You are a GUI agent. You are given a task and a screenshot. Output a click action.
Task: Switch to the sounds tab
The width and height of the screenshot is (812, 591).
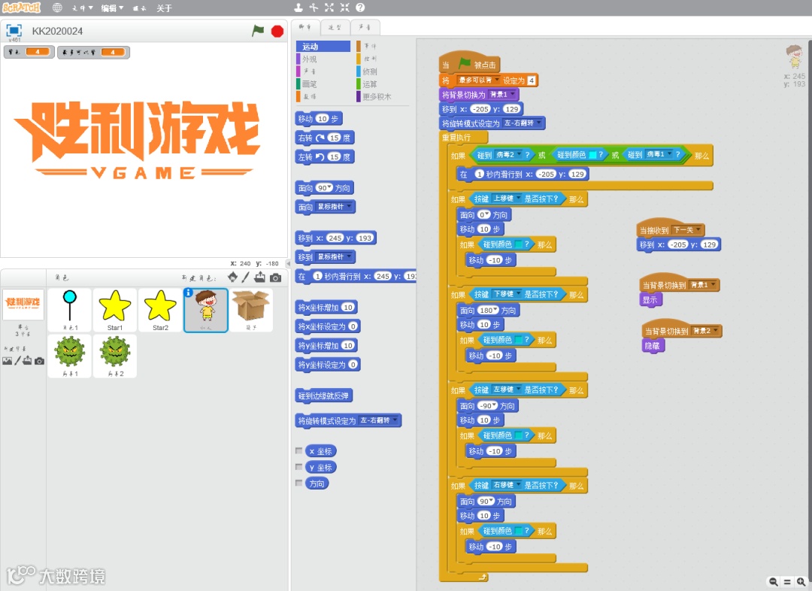(x=365, y=28)
